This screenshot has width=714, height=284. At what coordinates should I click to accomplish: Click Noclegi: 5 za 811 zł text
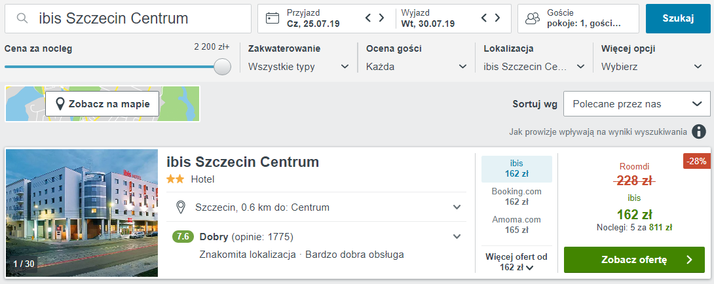(x=634, y=226)
